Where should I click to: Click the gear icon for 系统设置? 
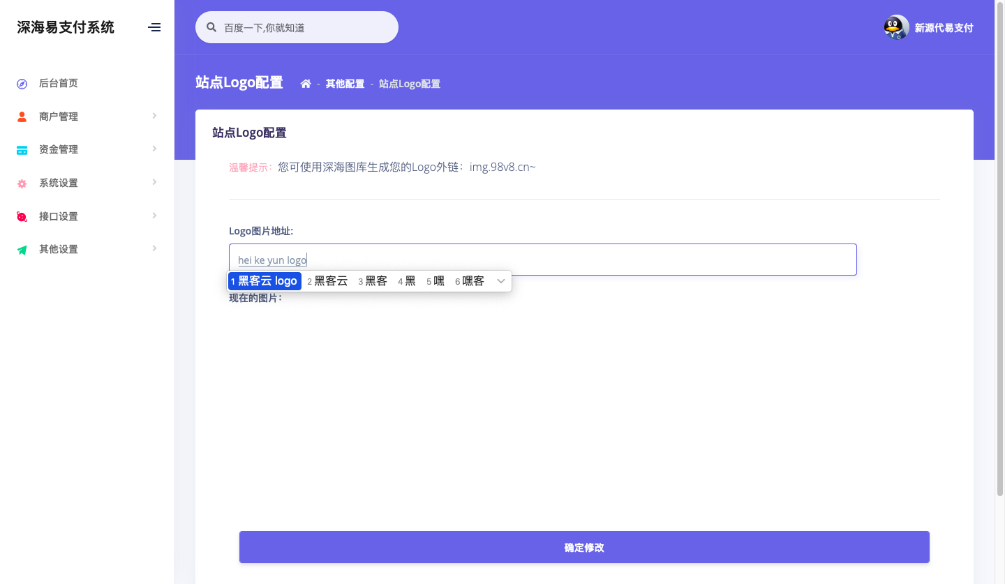coord(22,184)
